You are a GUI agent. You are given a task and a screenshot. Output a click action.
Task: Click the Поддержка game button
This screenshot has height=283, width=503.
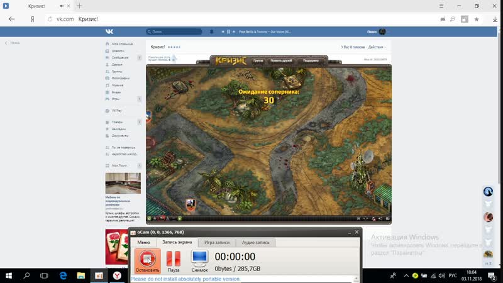pyautogui.click(x=311, y=60)
